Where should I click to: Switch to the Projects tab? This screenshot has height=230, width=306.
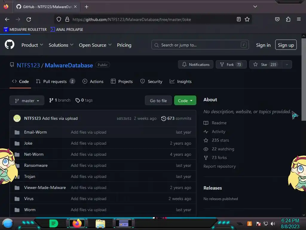(122, 81)
